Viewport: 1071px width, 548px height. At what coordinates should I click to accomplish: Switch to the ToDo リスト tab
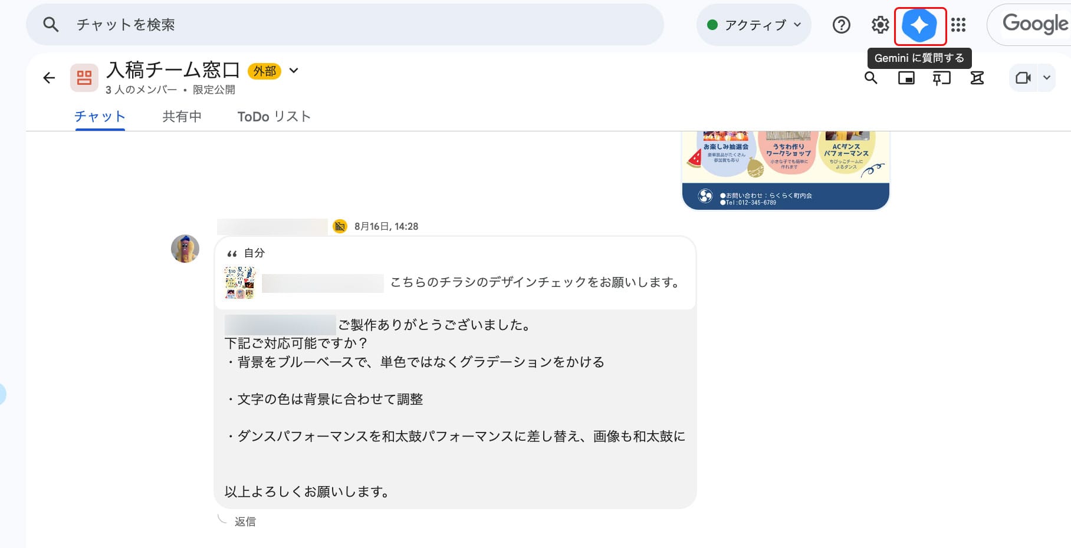(274, 117)
